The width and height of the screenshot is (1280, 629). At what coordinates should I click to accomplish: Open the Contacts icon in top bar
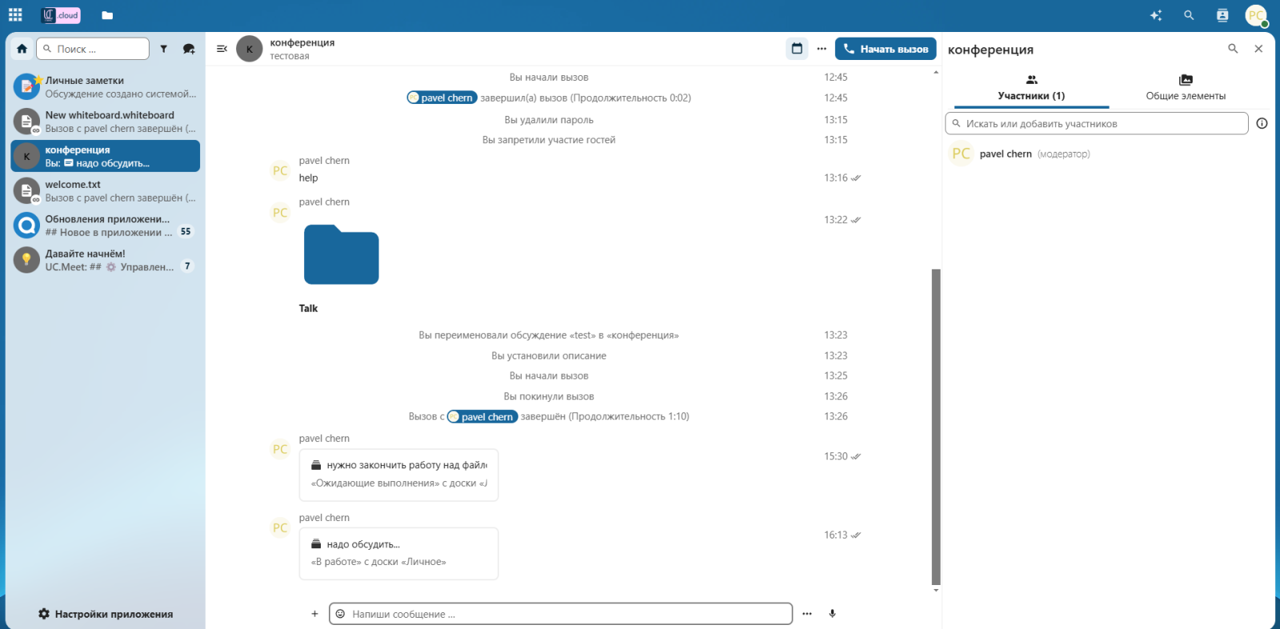[x=1222, y=15]
